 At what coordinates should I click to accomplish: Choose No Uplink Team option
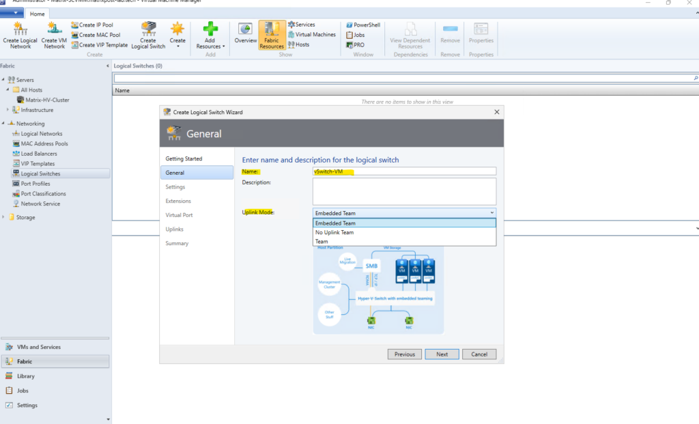click(404, 232)
